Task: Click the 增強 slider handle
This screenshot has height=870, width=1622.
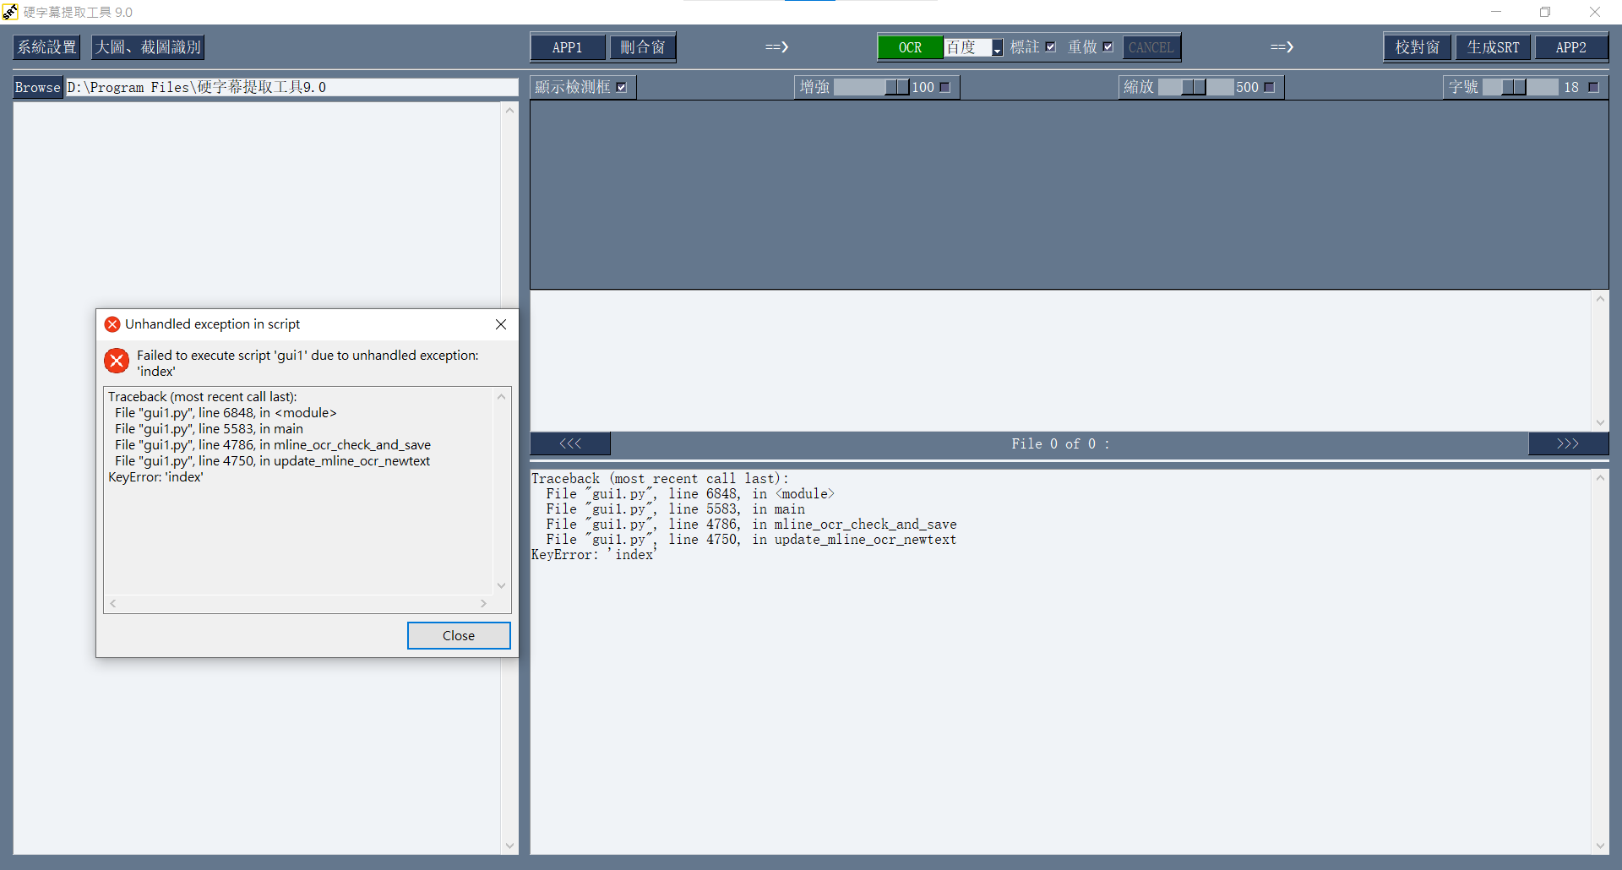Action: (x=897, y=87)
